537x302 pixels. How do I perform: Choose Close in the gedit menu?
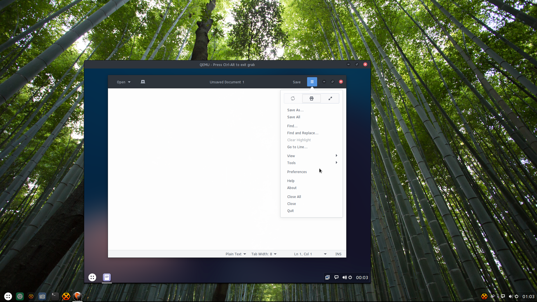312,204
